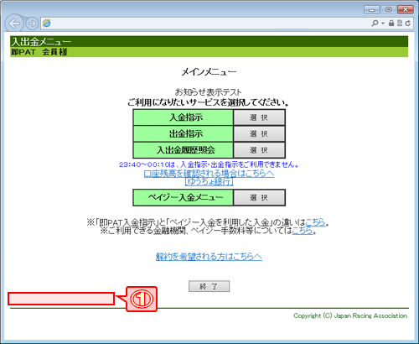Open こちら link about ペイジー手数料

[303, 231]
